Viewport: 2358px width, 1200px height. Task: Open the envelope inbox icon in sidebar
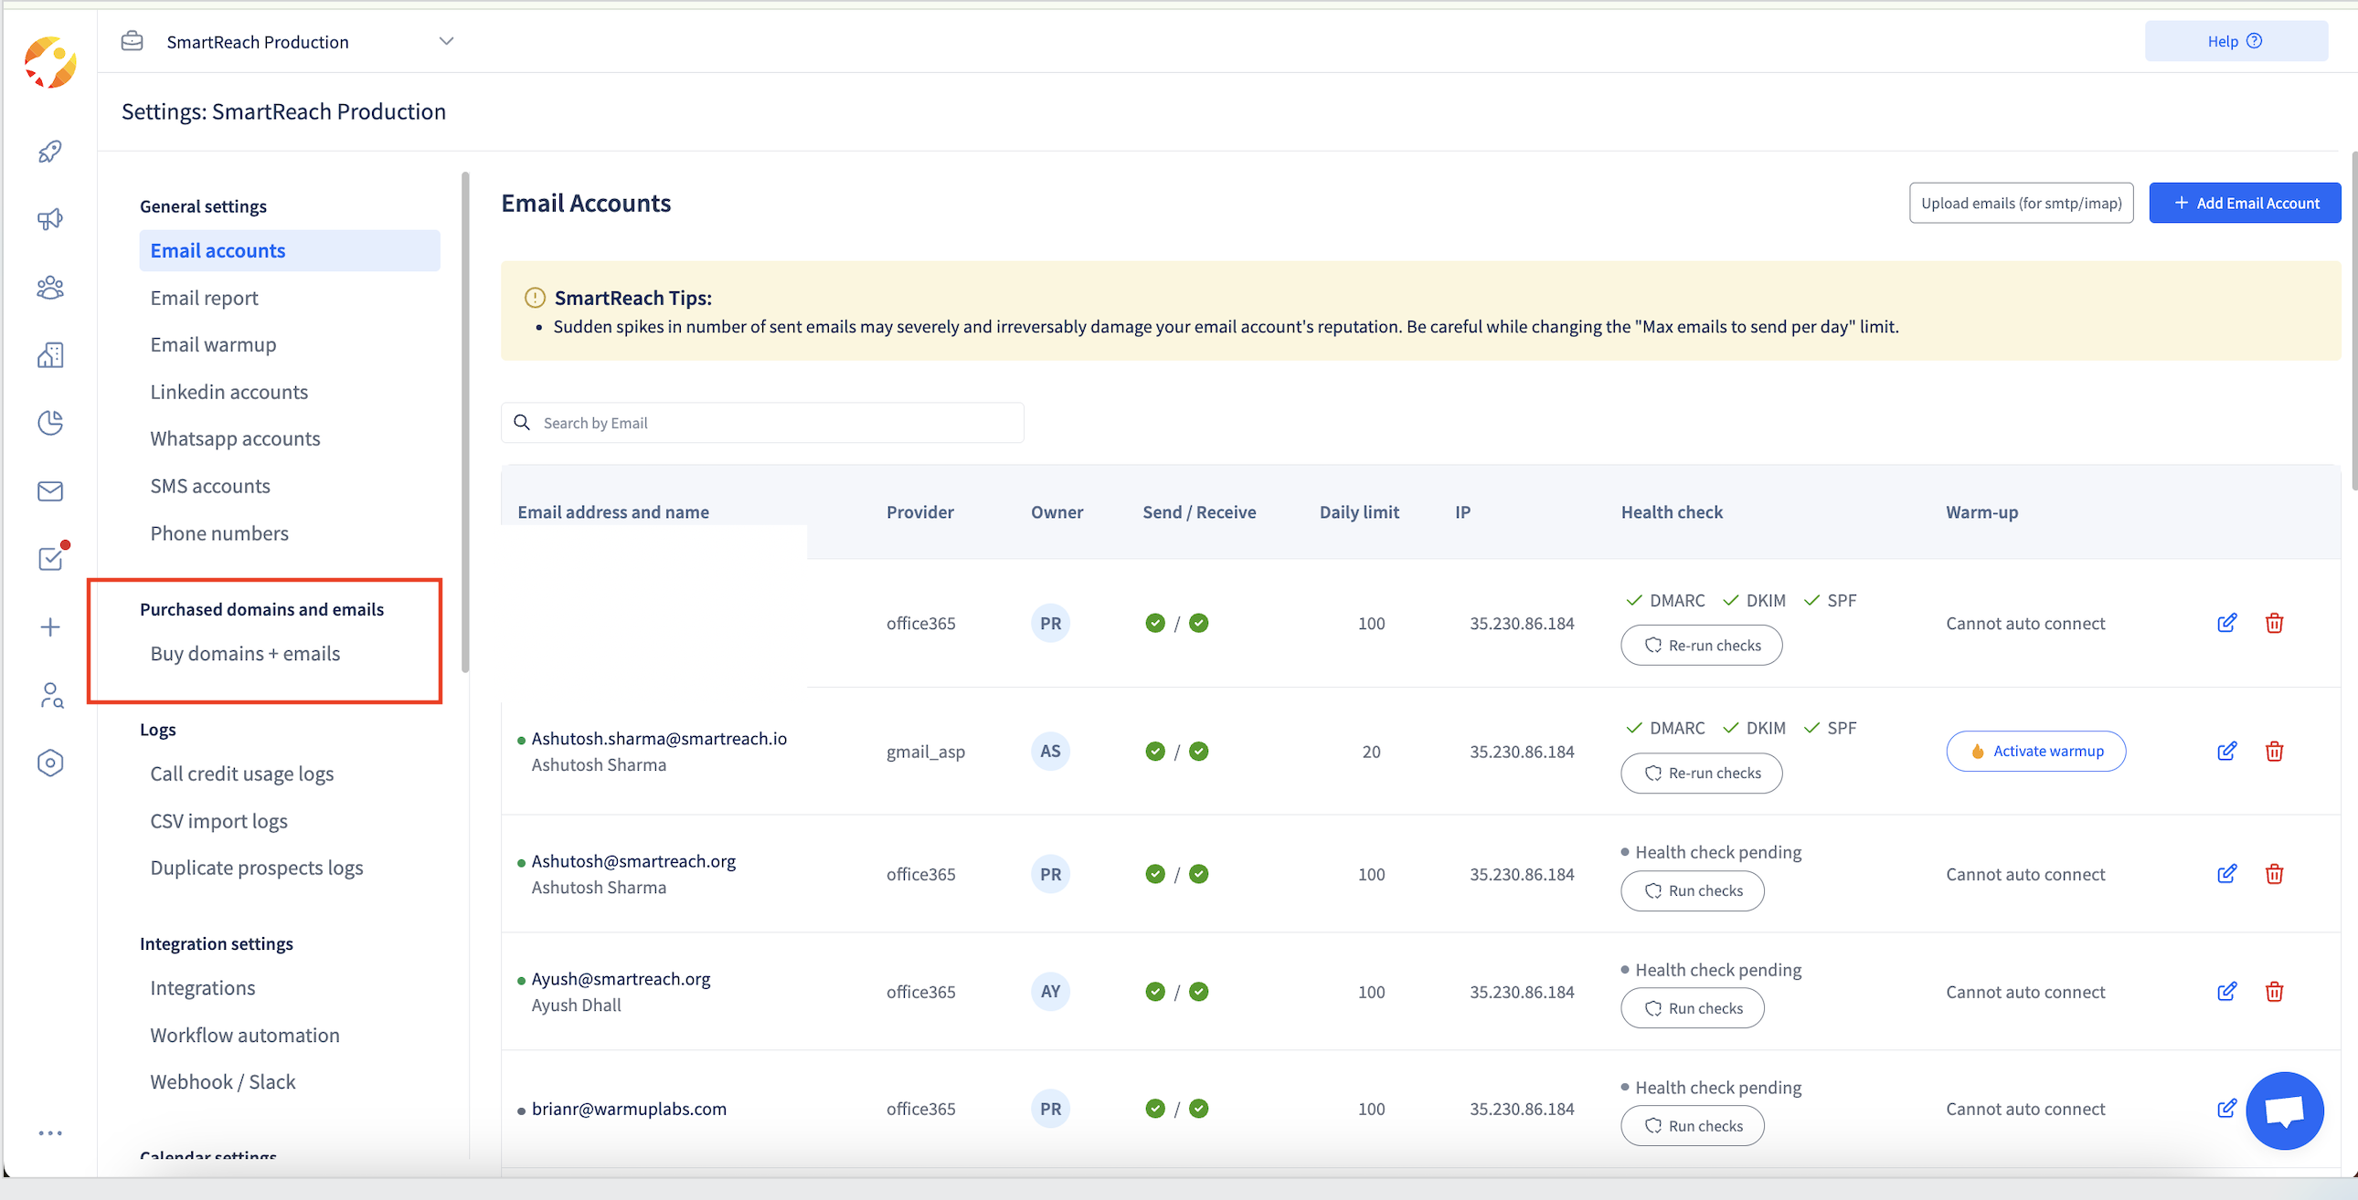[50, 491]
